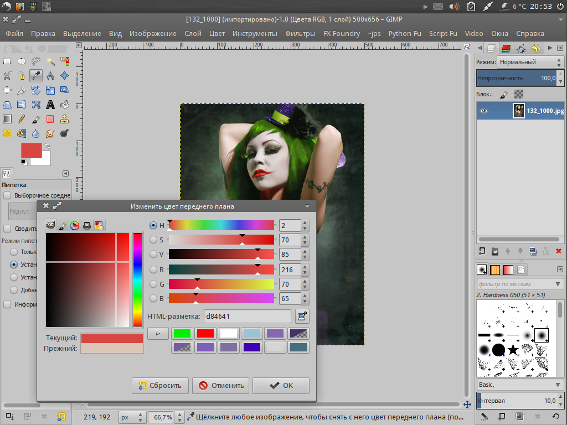
Task: Open the layers dock tab configuration menu
Action: (x=560, y=48)
